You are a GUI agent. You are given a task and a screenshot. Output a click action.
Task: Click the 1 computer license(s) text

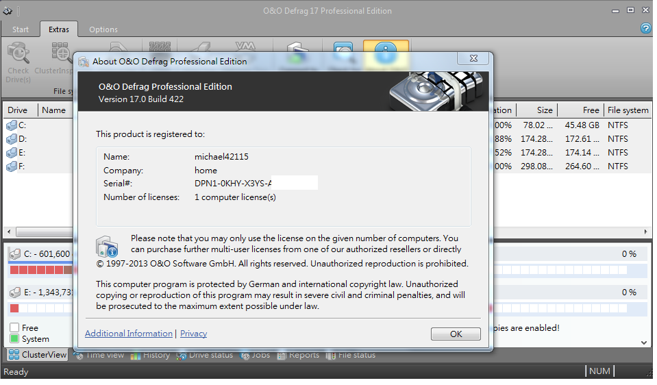click(235, 197)
